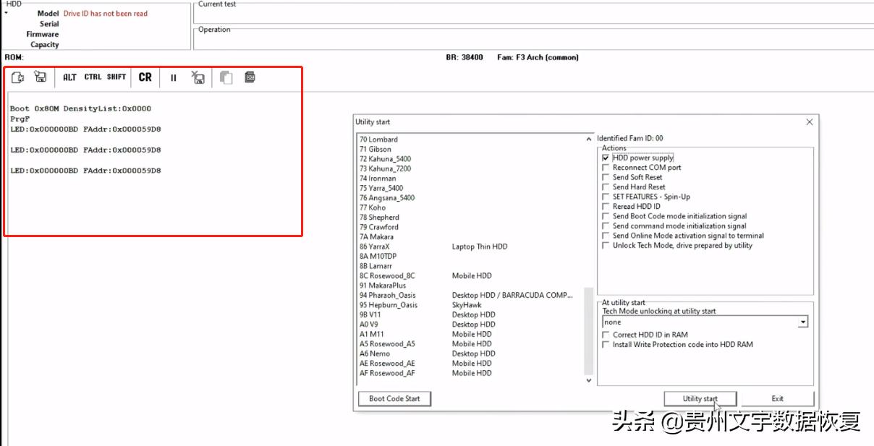Screen dimensions: 874x446
Task: Check Unlock Tech Mode, drive prepared by utility
Action: coord(606,246)
